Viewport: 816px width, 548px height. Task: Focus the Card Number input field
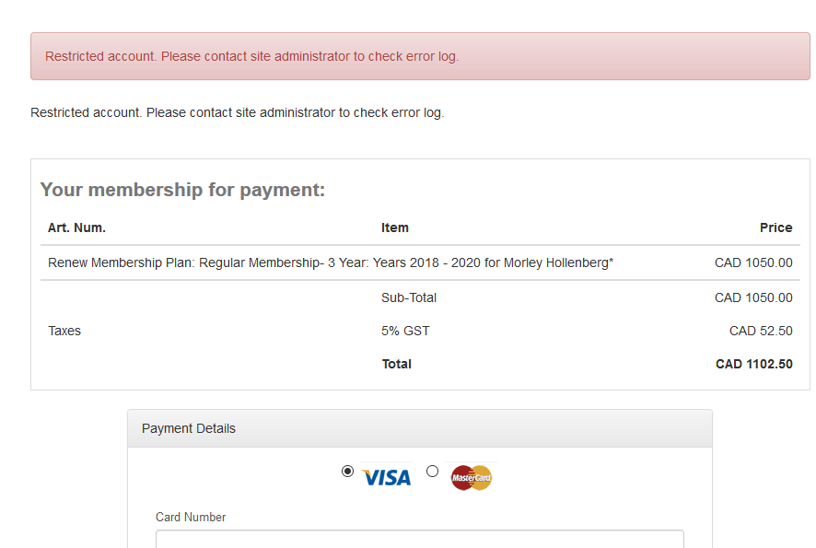tap(419, 539)
